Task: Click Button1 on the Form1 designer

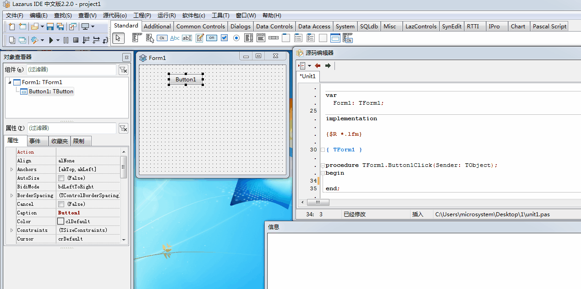Action: click(186, 80)
